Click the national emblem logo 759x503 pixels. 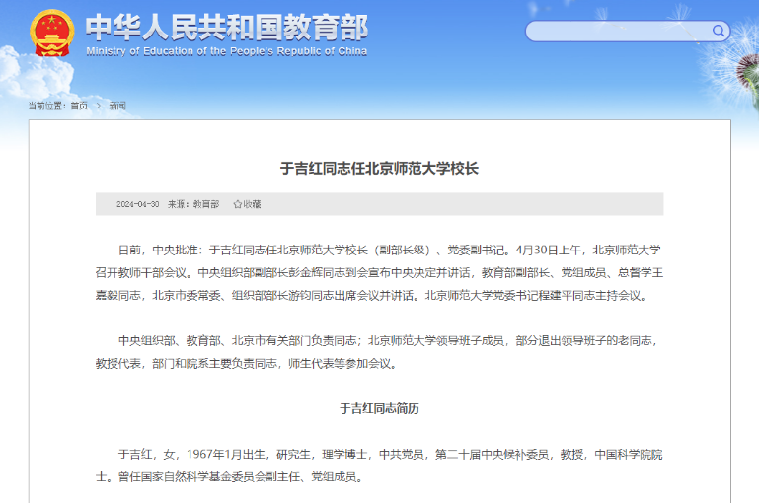coord(50,33)
